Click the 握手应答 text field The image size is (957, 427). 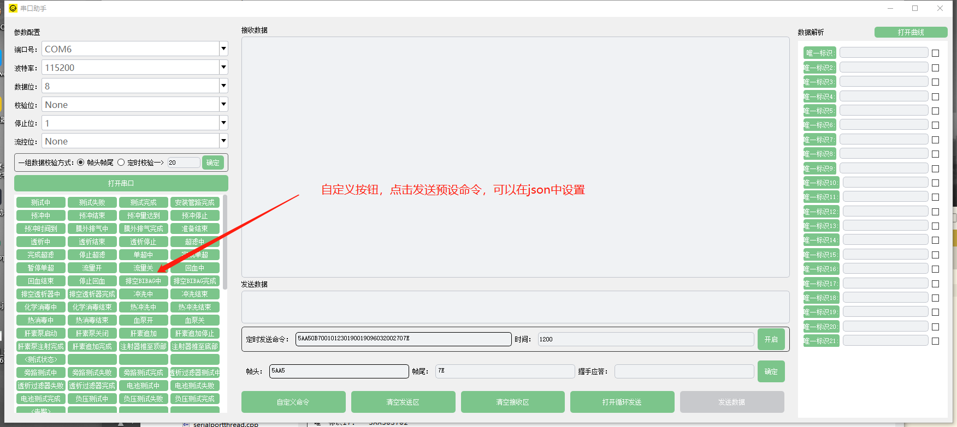(684, 371)
